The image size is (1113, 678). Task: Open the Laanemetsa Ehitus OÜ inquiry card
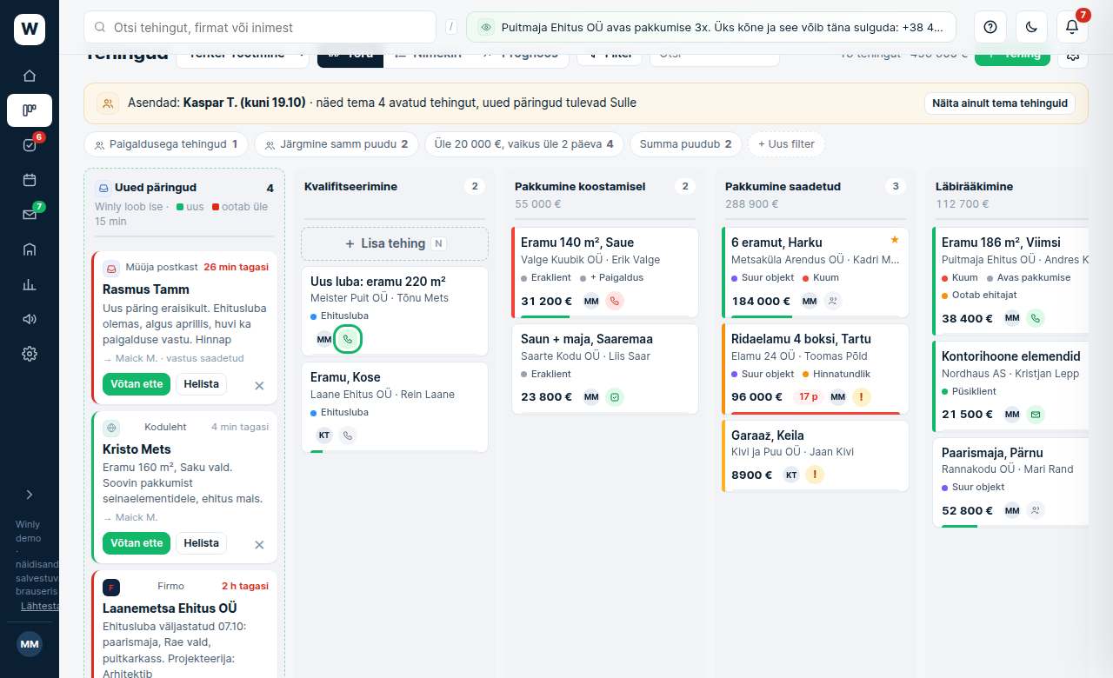pyautogui.click(x=184, y=624)
